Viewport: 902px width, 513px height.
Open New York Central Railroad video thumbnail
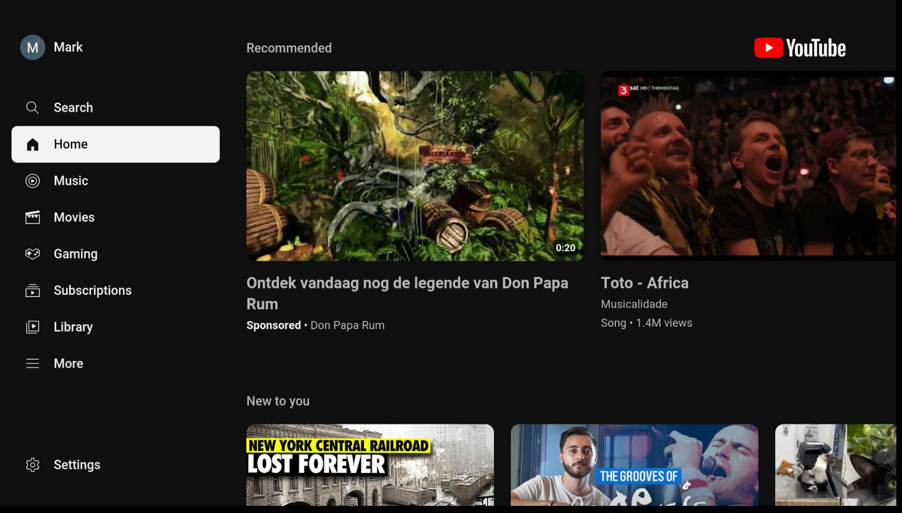[370, 465]
